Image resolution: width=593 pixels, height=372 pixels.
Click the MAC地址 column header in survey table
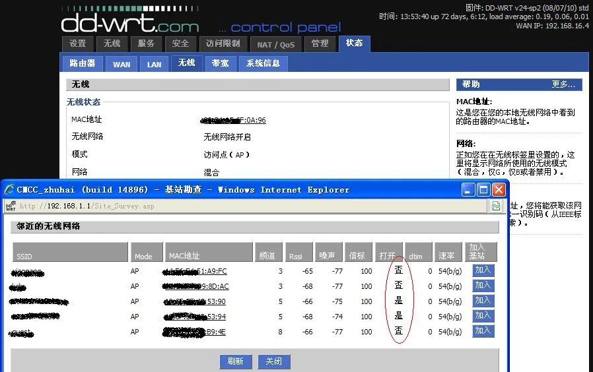click(209, 252)
